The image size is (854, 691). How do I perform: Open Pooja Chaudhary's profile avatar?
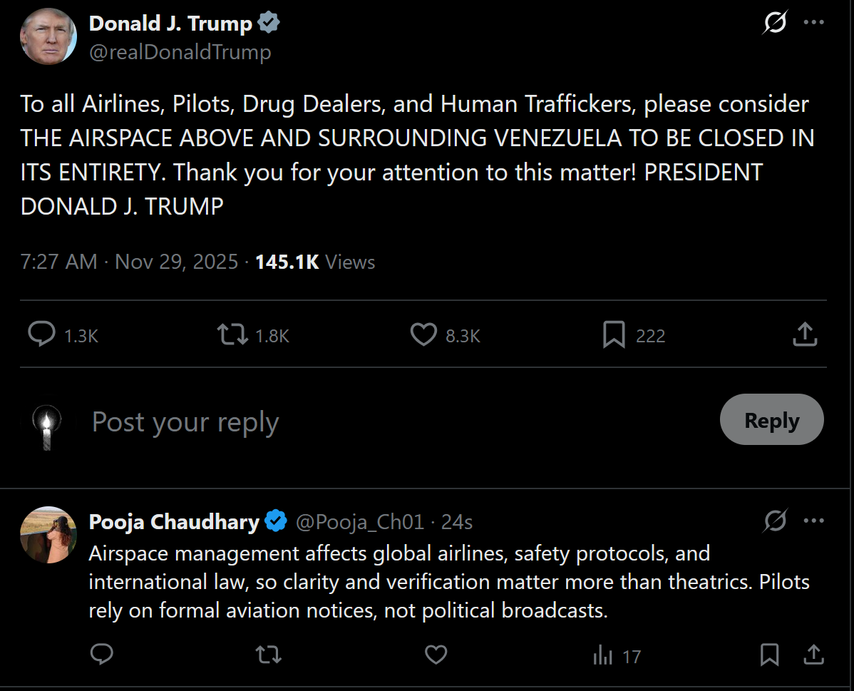pyautogui.click(x=48, y=535)
